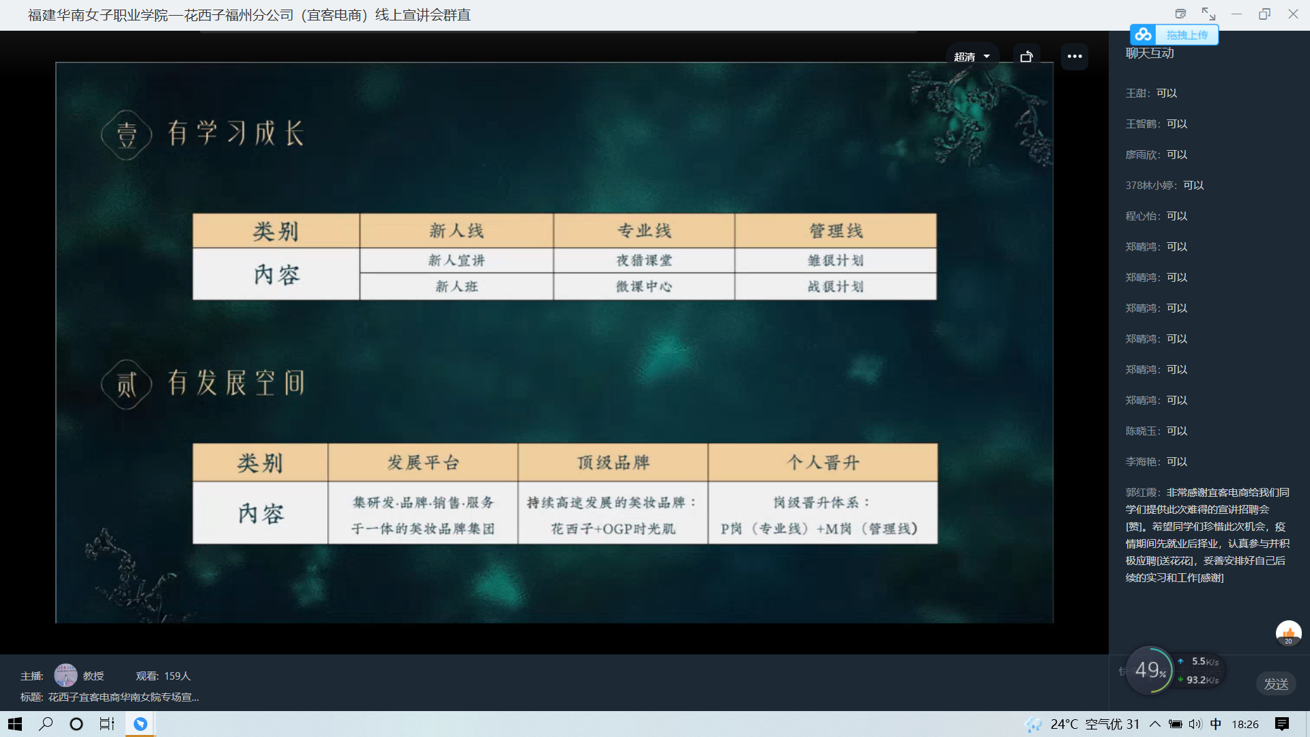Viewport: 1310px width, 737px height.
Task: Click the rotate screen icon
Action: pos(1026,57)
